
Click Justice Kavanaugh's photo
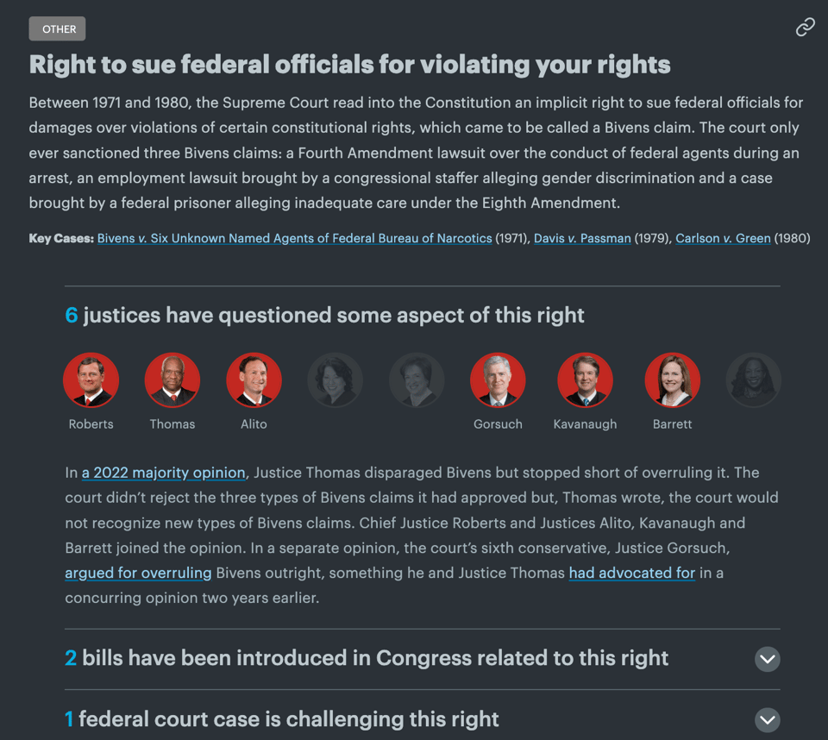(585, 380)
